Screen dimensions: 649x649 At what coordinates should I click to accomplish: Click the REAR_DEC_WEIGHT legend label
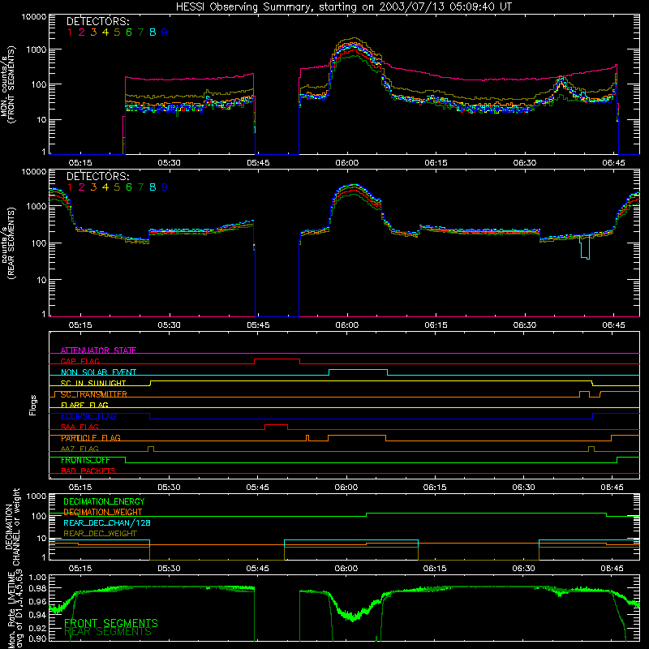(100, 534)
